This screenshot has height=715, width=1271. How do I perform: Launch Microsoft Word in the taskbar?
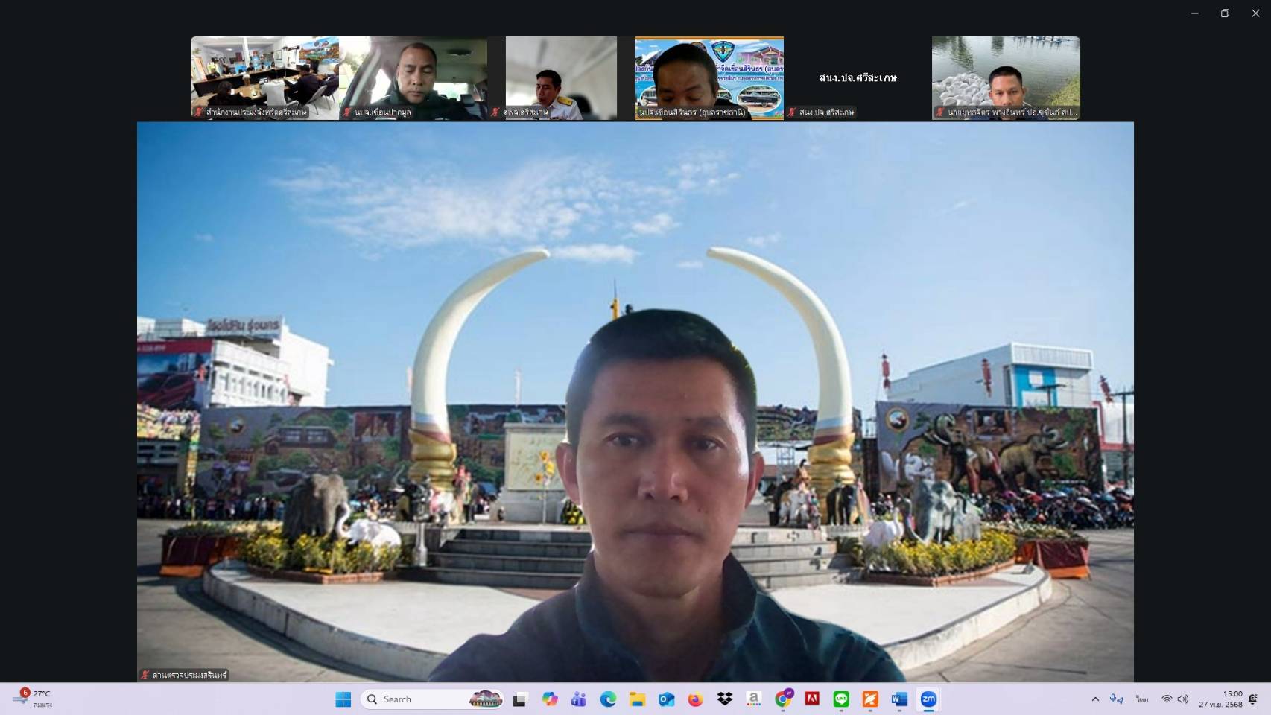point(899,699)
